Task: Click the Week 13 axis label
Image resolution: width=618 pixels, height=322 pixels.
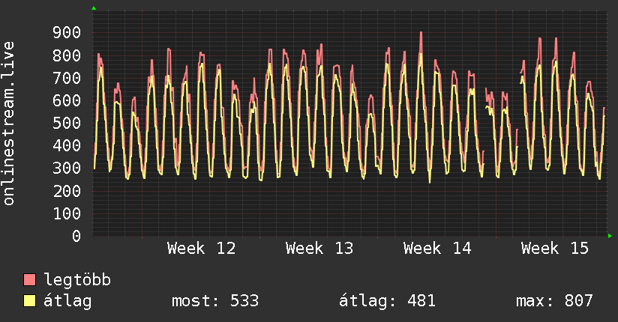Action: (x=319, y=249)
